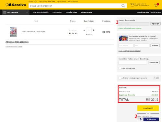This screenshot has height=122, width=162.
Task: Focus the shipping CEP input field
Action: [133, 62]
